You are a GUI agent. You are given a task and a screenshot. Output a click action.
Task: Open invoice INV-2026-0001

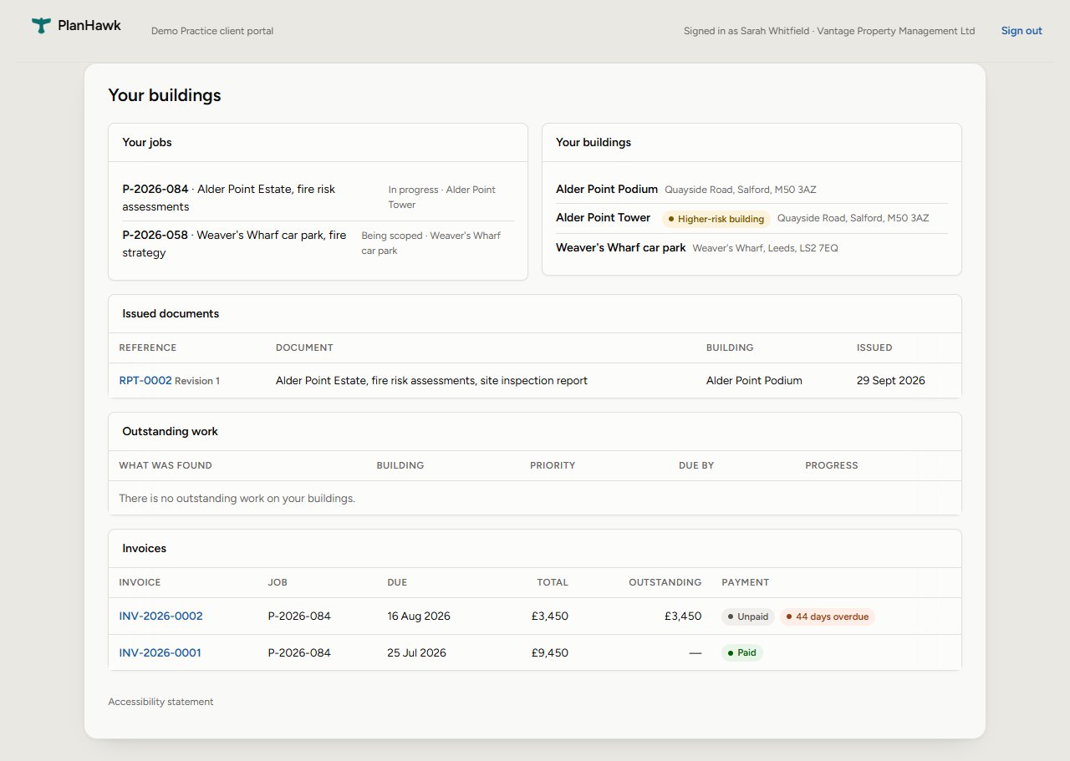click(x=160, y=653)
